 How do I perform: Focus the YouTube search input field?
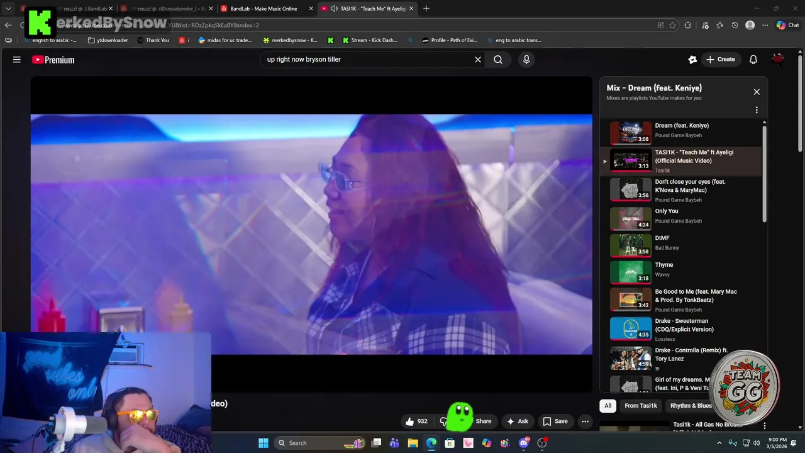[x=368, y=60]
